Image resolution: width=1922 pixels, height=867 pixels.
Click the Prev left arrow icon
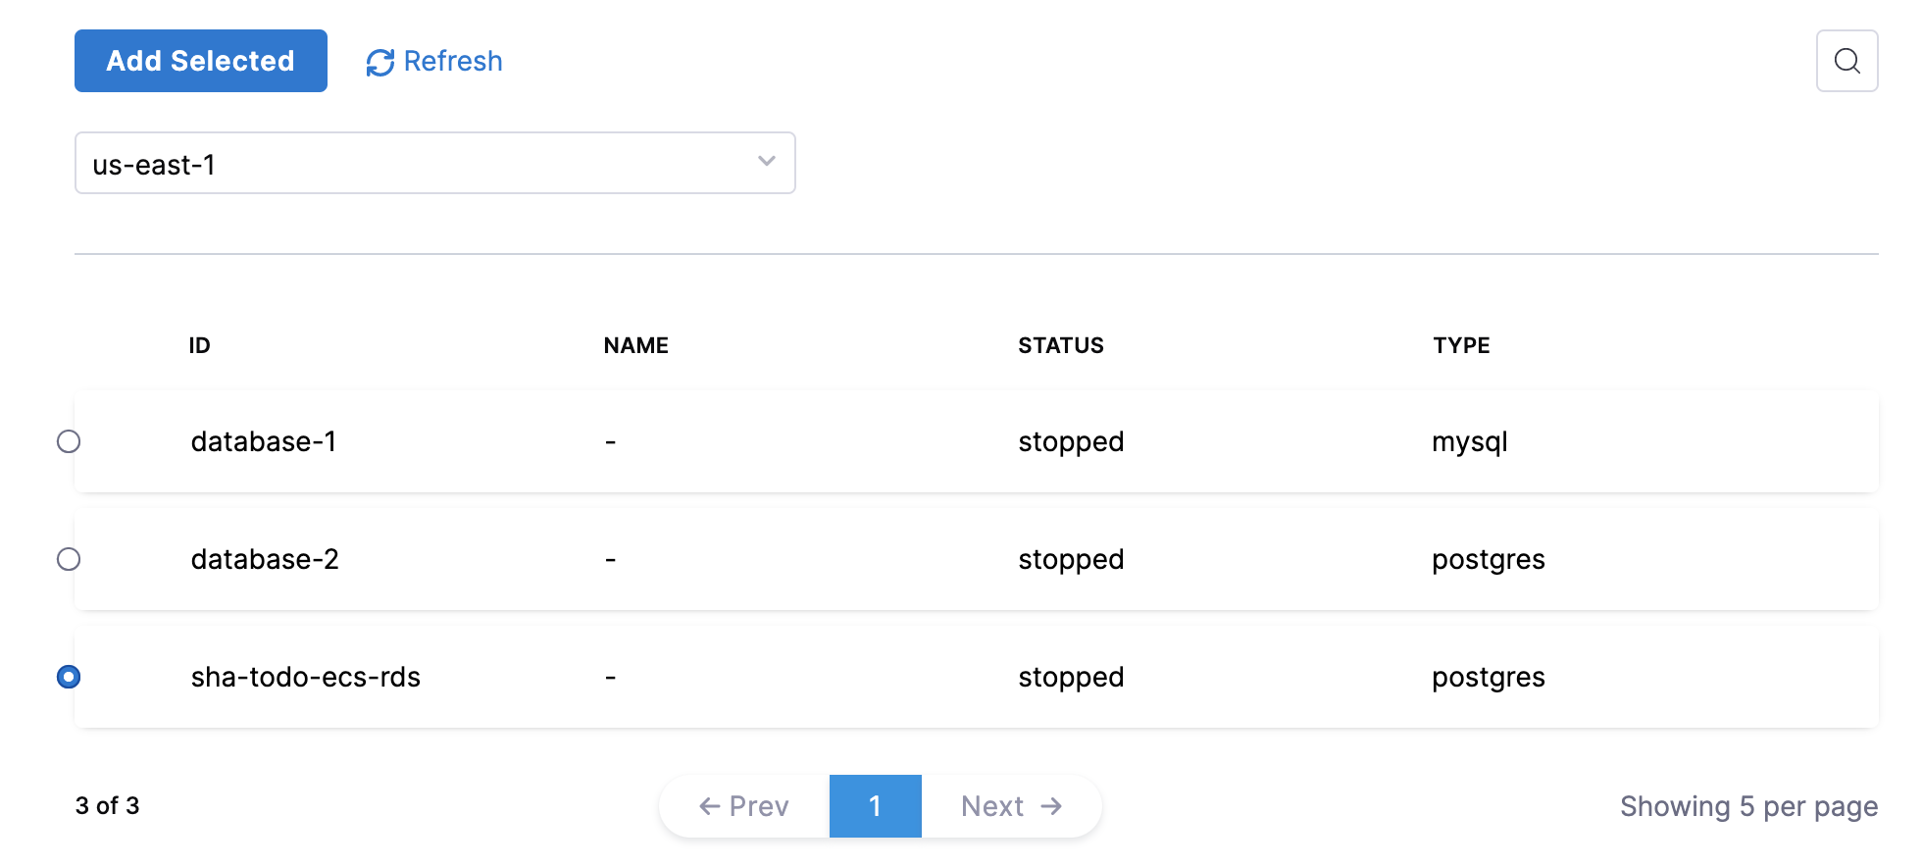click(710, 806)
